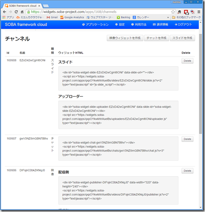
Task: Delete channel 169907 with its Delete button
Action: (187, 139)
